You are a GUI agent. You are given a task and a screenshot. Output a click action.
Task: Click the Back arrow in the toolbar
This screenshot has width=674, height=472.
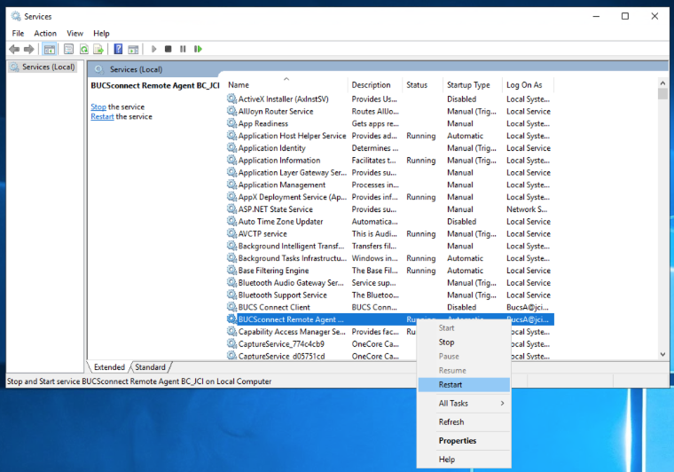tap(14, 49)
